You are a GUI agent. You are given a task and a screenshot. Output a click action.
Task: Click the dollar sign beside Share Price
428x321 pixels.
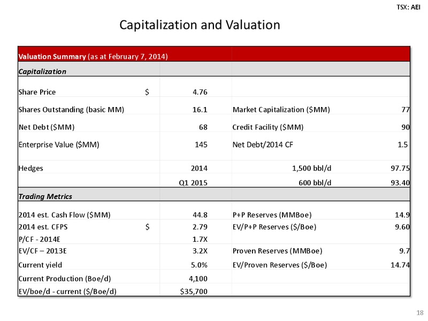tap(147, 92)
